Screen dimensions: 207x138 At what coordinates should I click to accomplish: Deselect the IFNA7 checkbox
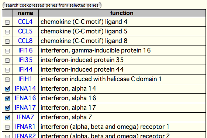pos(7,117)
